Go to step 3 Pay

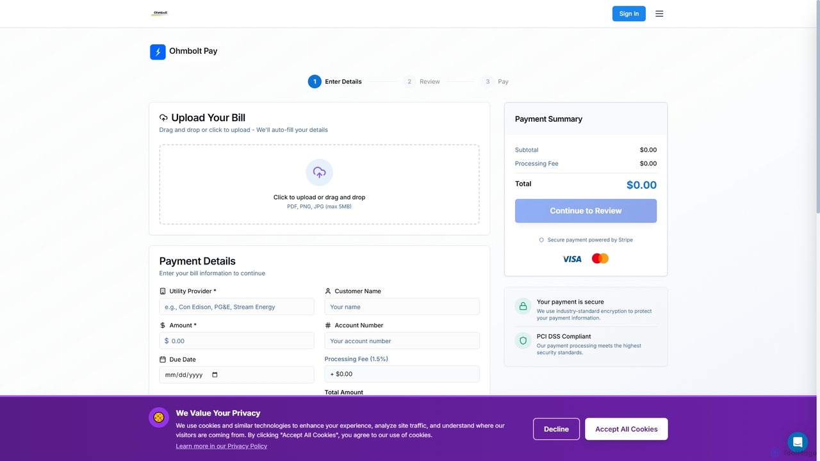click(495, 81)
